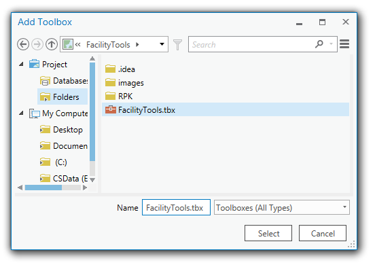Select Project in the tree
The height and width of the screenshot is (265, 375).
[54, 65]
